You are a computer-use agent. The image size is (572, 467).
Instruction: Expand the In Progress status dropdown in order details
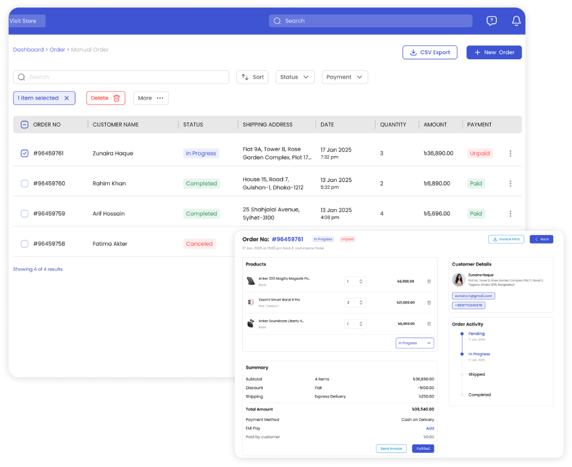(x=415, y=343)
